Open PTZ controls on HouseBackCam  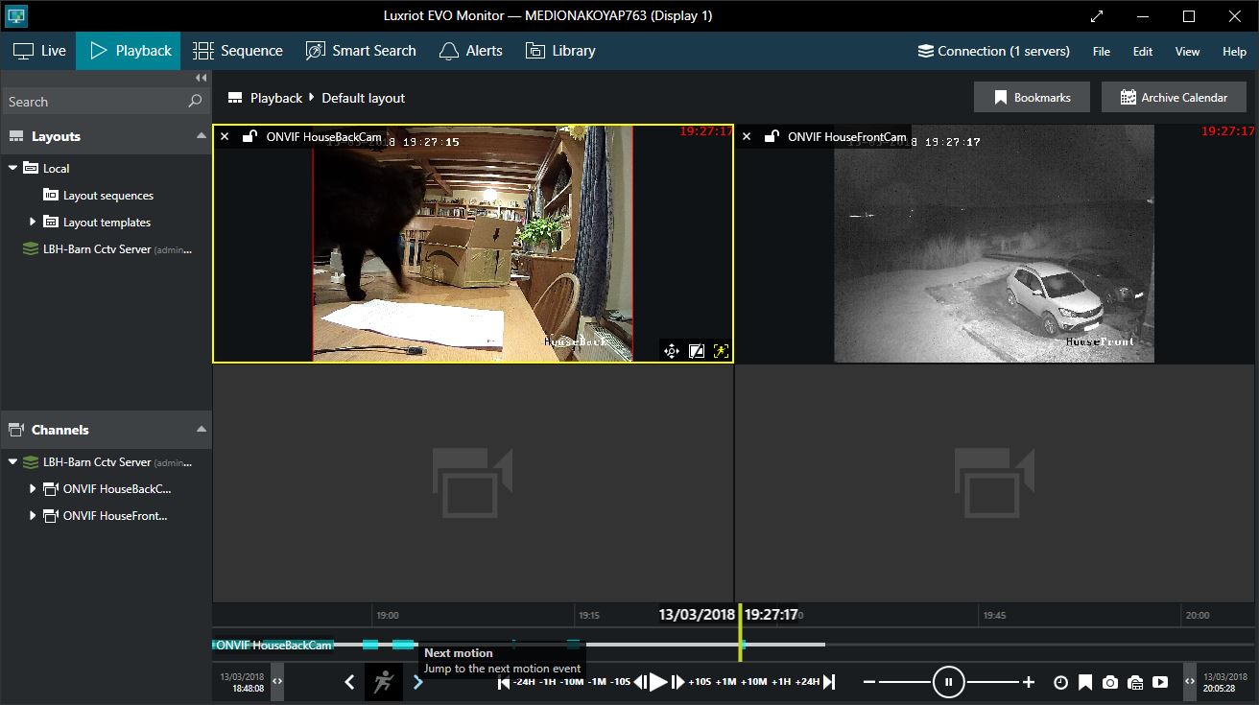(671, 351)
